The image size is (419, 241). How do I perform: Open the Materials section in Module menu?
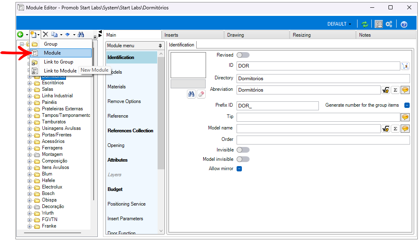pyautogui.click(x=116, y=87)
